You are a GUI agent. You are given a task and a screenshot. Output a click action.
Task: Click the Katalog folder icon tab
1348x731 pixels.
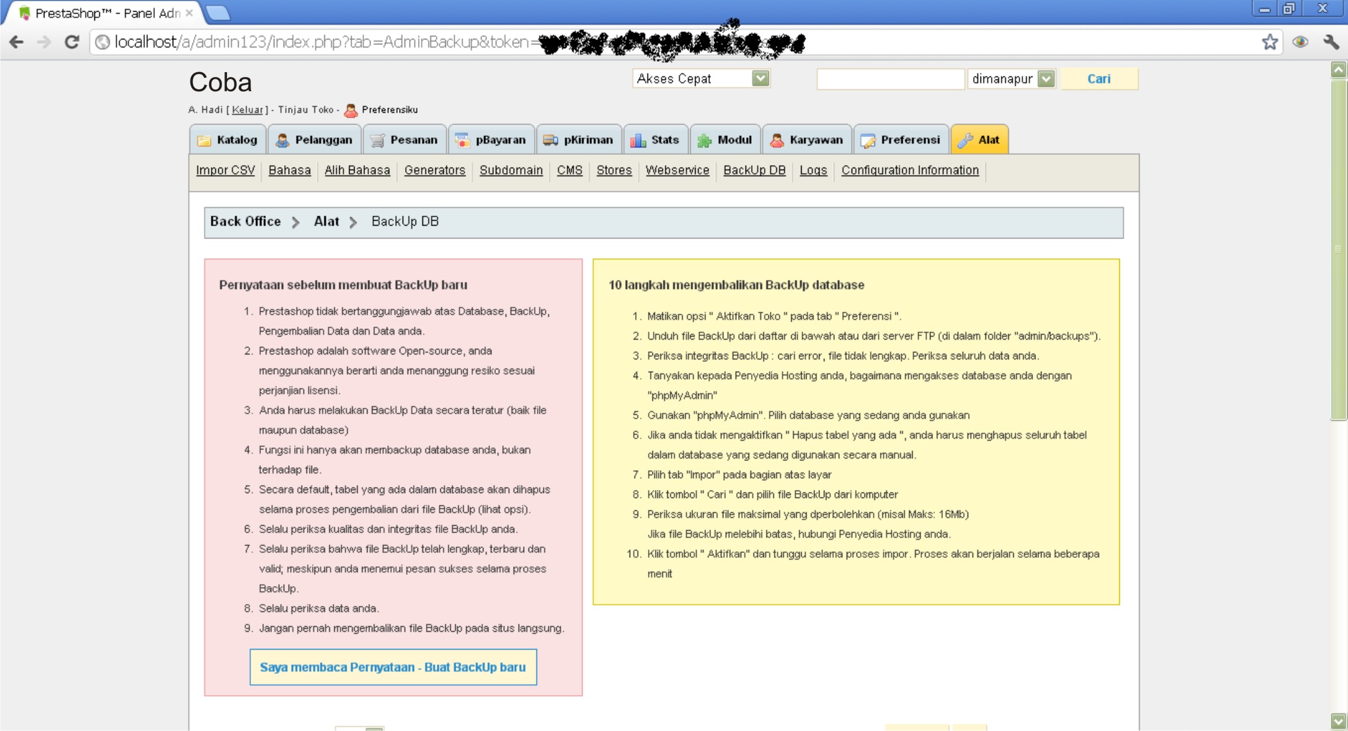(204, 141)
